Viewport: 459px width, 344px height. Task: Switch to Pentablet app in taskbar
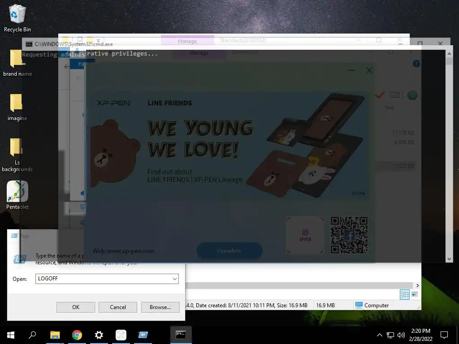coord(121,335)
